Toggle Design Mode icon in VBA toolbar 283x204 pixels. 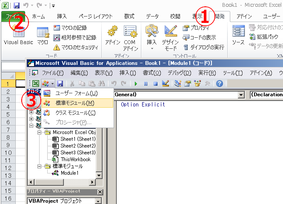[165, 84]
